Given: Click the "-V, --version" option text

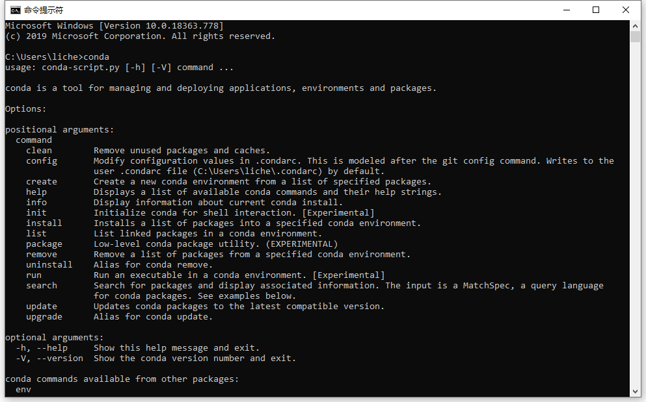Looking at the screenshot, I should click(49, 358).
